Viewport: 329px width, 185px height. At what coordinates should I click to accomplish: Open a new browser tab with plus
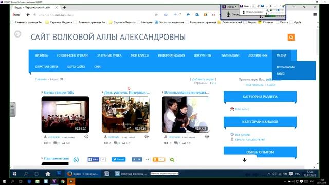click(64, 7)
